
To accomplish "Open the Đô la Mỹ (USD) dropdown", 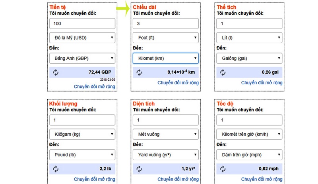I will tap(82, 38).
